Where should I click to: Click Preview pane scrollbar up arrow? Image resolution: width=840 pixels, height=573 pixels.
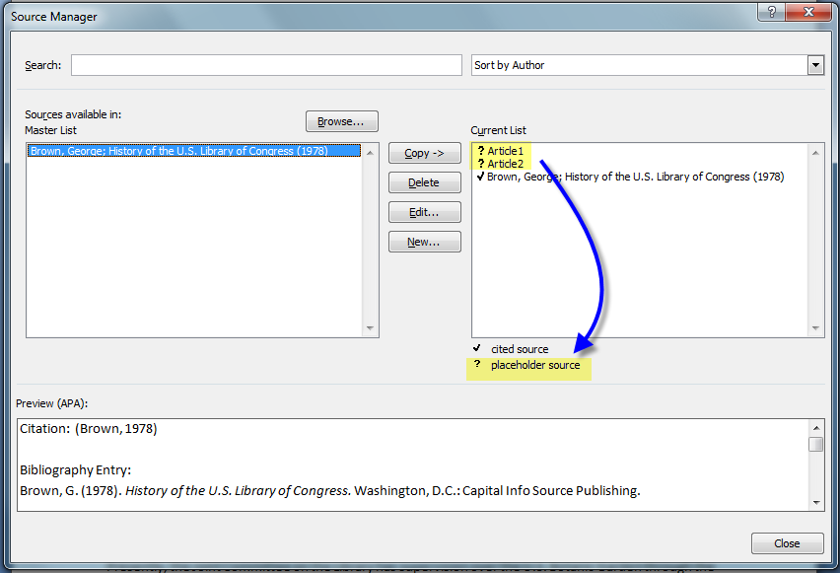point(816,428)
